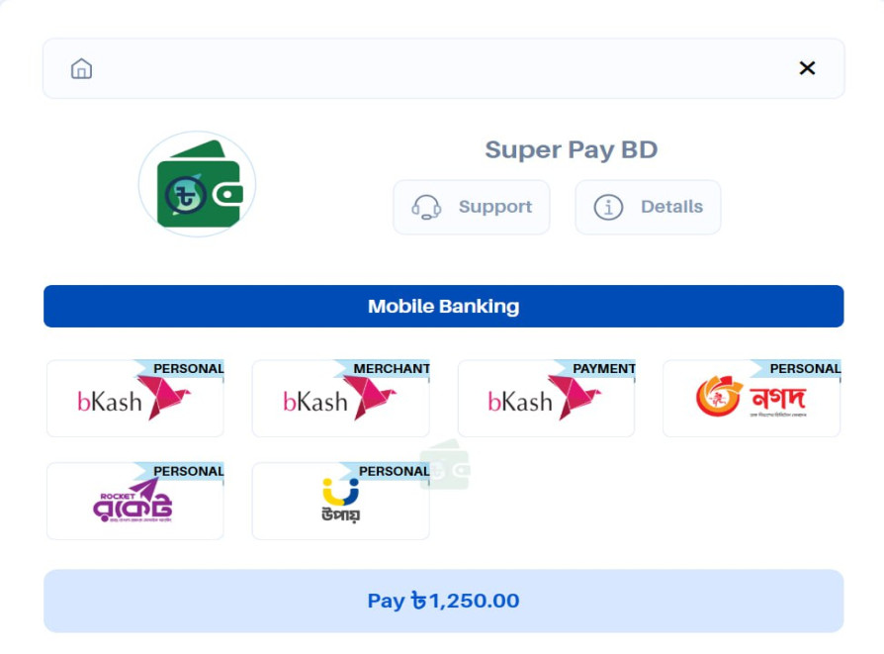Select Upay Personal payment method
884x654 pixels.
click(x=340, y=502)
